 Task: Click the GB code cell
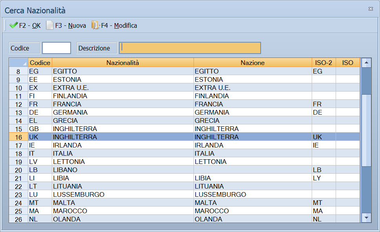(x=40, y=129)
